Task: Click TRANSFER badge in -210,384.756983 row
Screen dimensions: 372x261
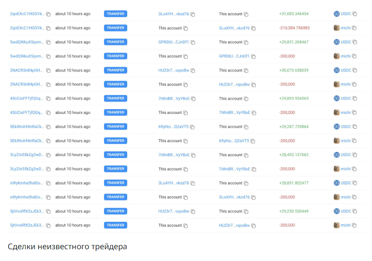Action: point(115,27)
